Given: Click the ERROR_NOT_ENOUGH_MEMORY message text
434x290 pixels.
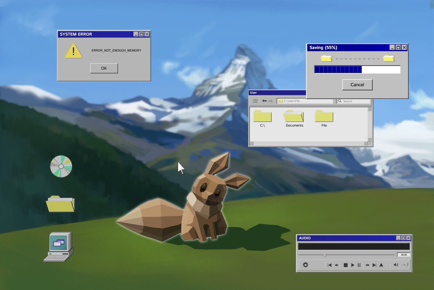Looking at the screenshot, I should click(116, 50).
